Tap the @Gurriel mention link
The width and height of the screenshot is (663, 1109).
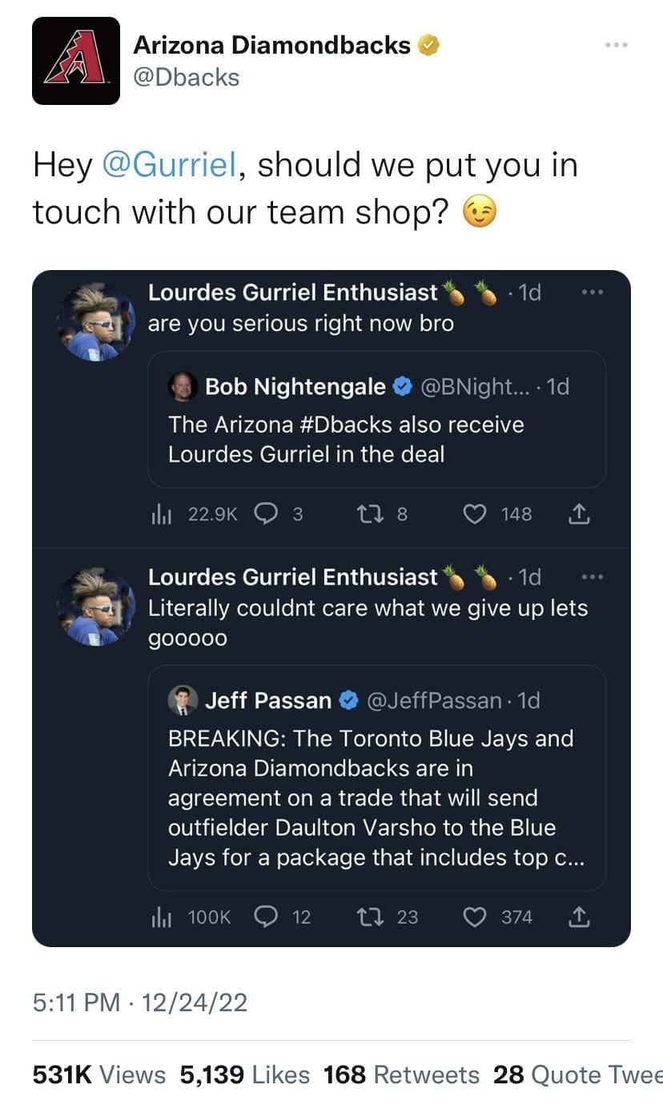point(168,165)
